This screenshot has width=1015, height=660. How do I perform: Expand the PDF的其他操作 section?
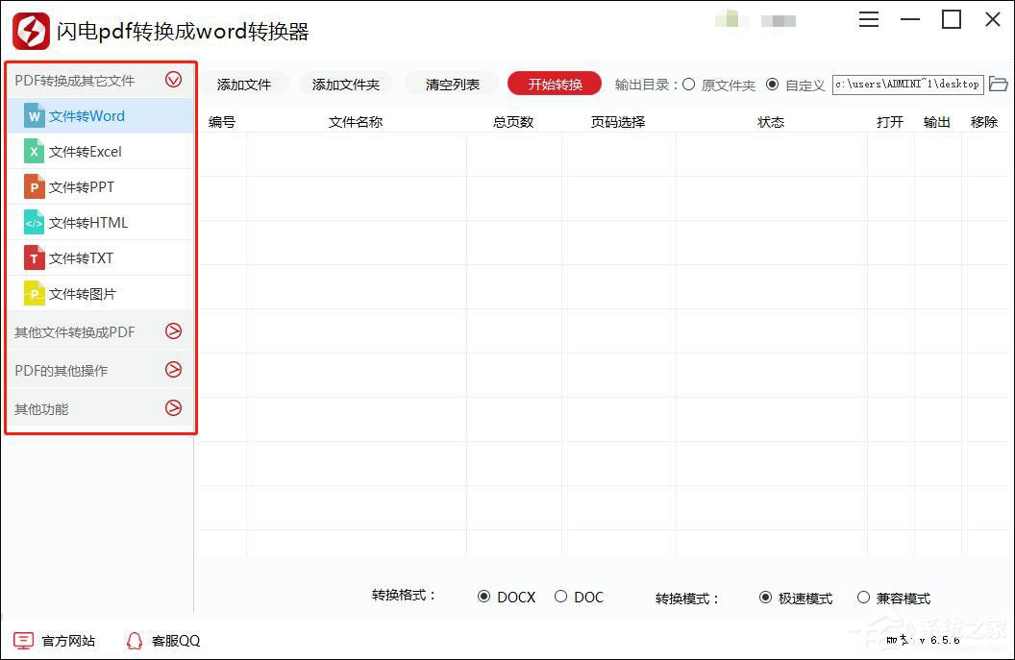tap(174, 370)
